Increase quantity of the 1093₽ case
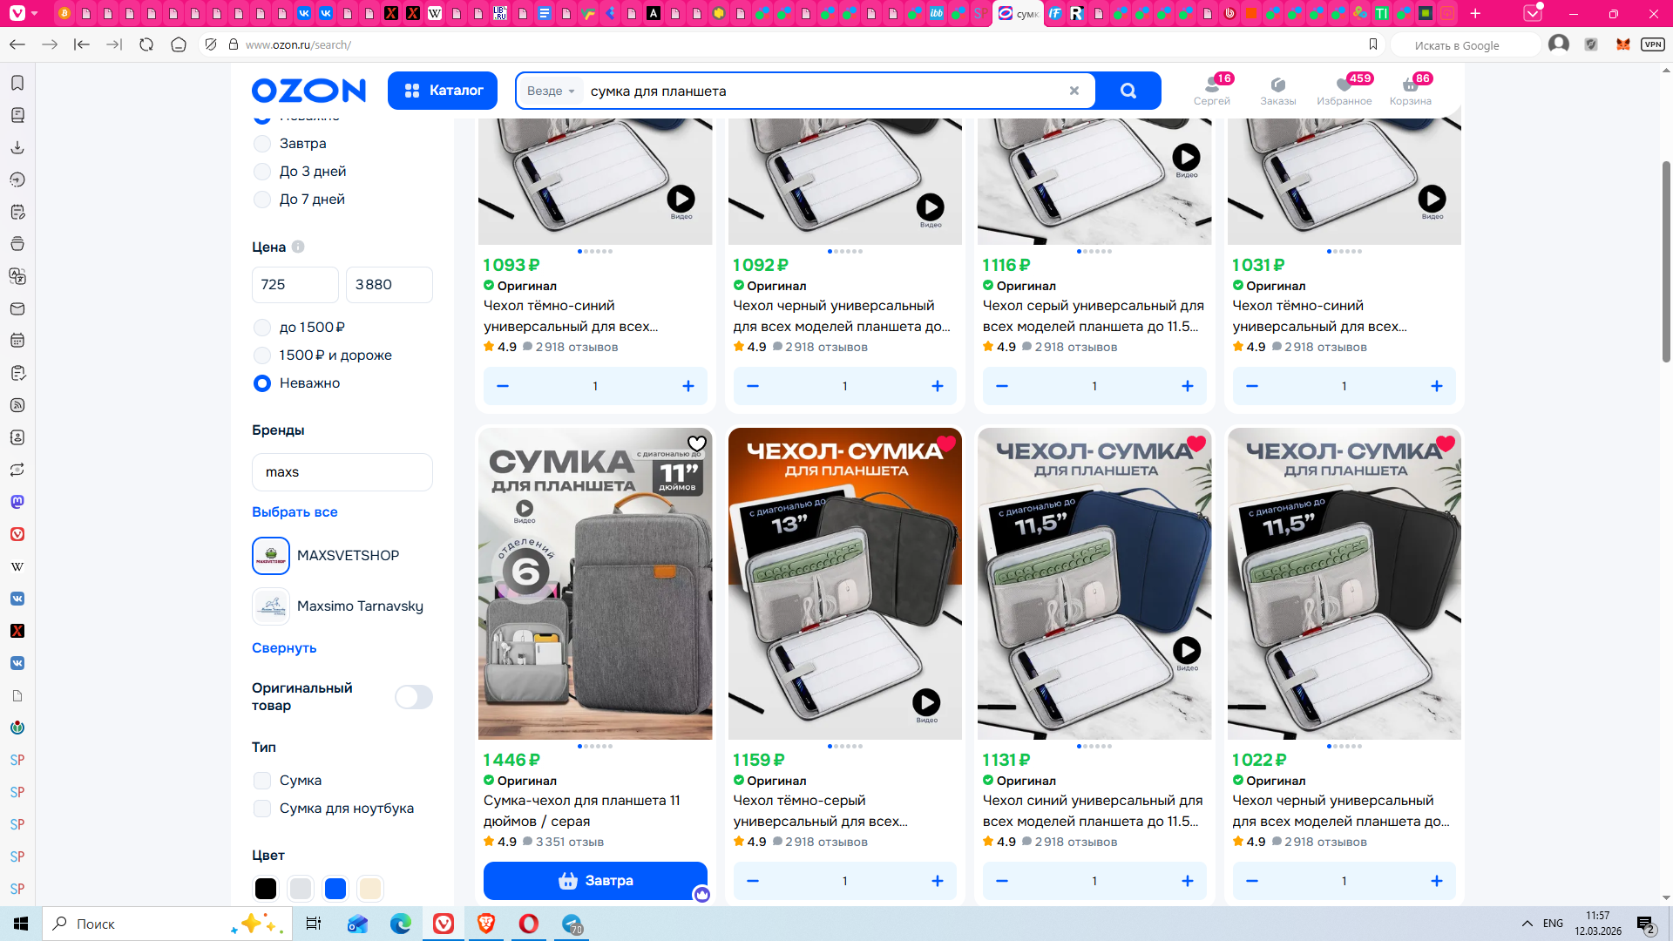The height and width of the screenshot is (941, 1673). click(x=688, y=386)
